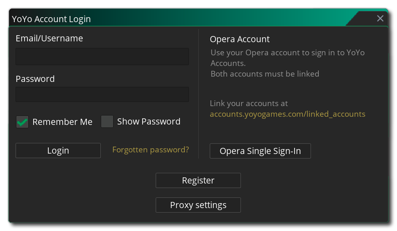Open the Forgotten password link
This screenshot has width=397, height=231.
pos(151,149)
